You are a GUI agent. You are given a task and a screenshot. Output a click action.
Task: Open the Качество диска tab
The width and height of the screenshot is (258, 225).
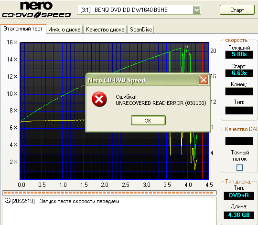click(105, 30)
